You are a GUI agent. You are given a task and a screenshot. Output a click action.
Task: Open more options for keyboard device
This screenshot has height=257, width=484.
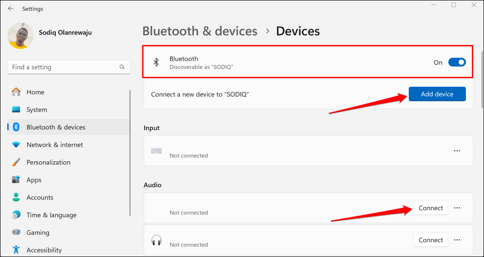(x=457, y=151)
